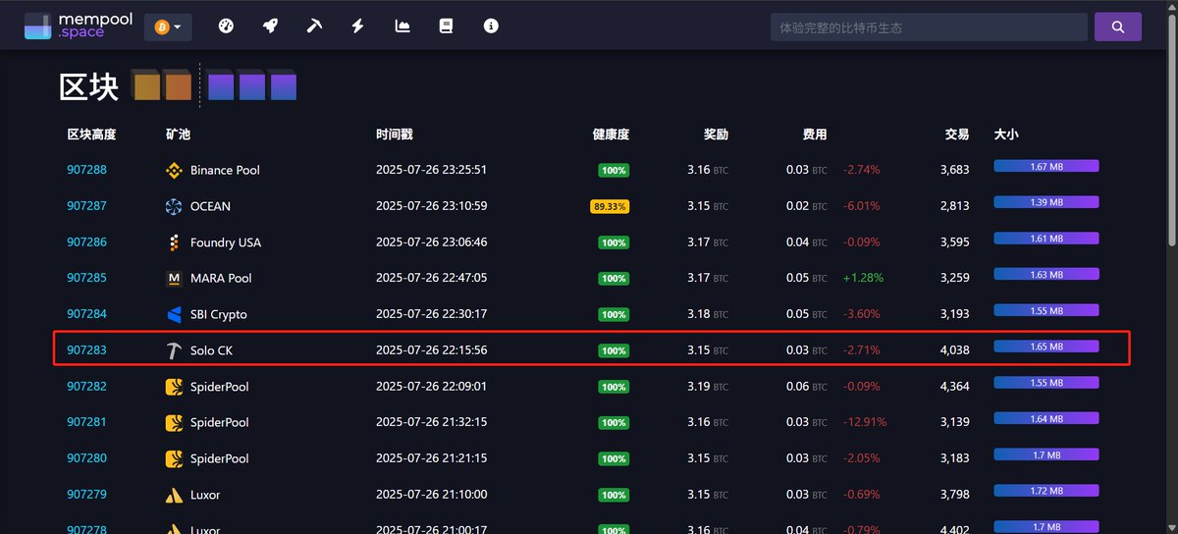Click the 1.67 MB size bar
1178x534 pixels.
[x=1046, y=167]
